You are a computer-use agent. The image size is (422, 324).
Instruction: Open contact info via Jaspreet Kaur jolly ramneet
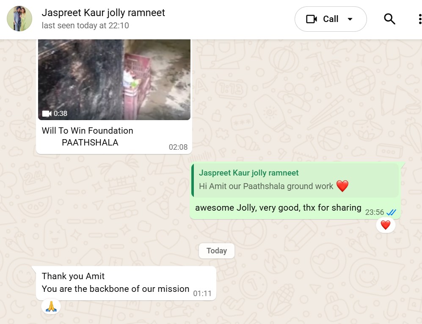pos(103,13)
